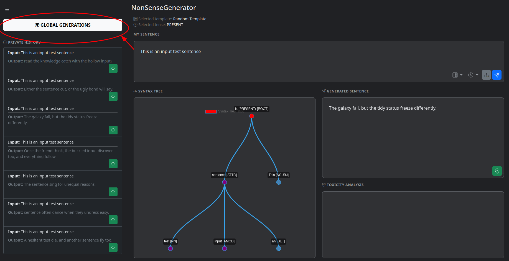The height and width of the screenshot is (261, 509).
Task: Select the 'Once the friend think' history entry
Action: [x=60, y=154]
